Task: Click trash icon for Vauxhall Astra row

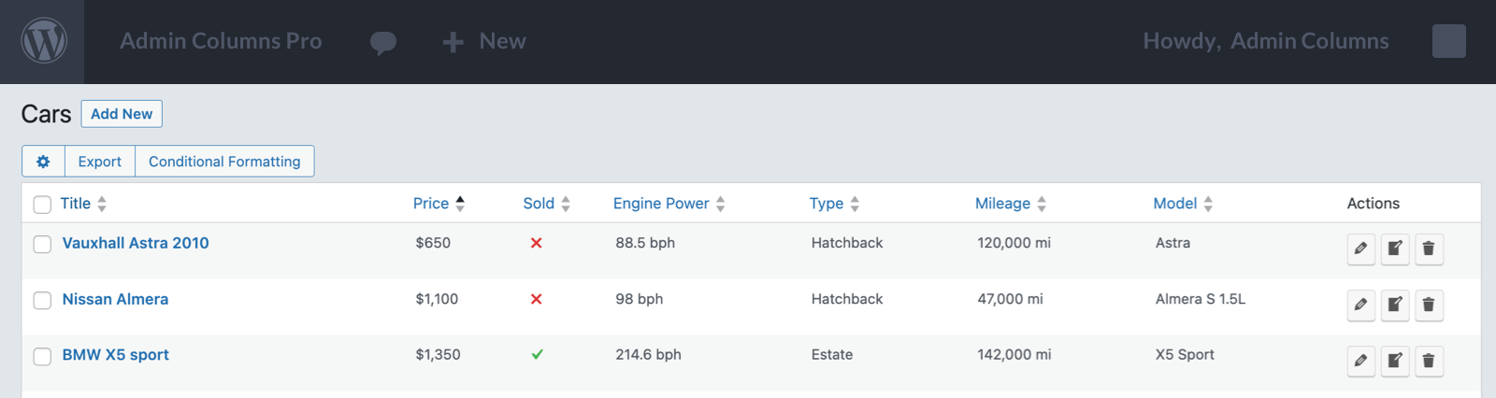Action: [x=1428, y=249]
